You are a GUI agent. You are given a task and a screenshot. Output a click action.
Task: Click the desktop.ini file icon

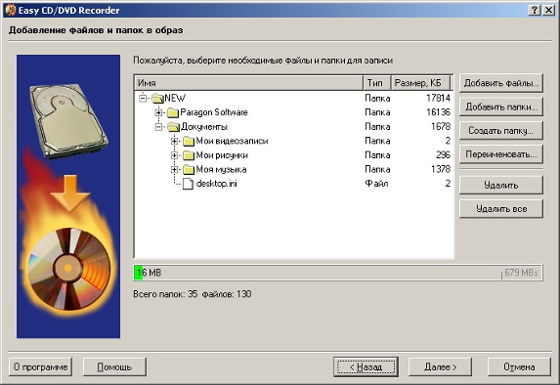point(188,184)
